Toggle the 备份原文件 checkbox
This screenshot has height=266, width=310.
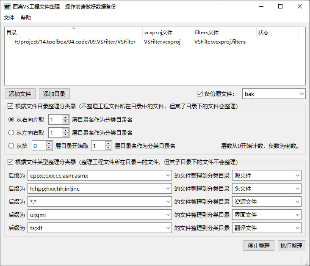(x=200, y=94)
